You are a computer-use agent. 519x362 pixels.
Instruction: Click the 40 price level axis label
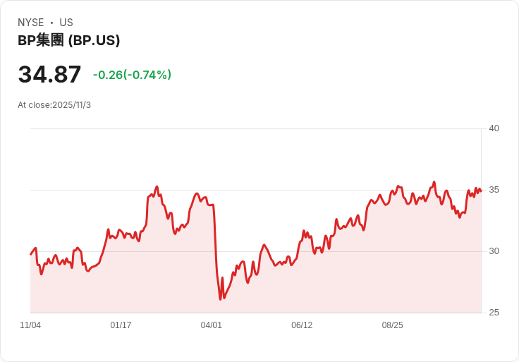494,128
